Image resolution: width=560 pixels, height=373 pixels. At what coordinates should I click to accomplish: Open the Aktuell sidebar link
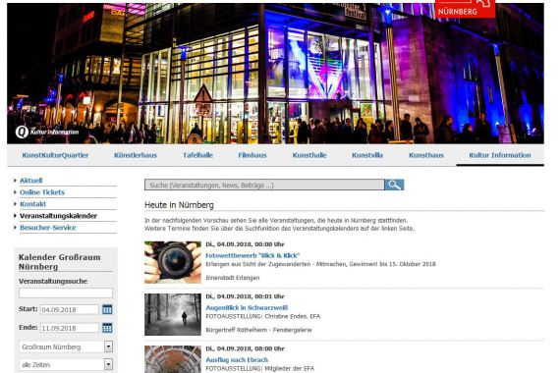point(30,181)
